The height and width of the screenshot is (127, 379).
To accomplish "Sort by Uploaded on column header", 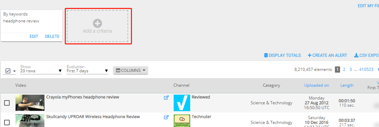I will (317, 85).
